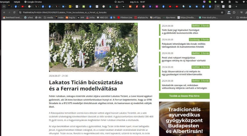Open the dpa-News bookmark
This screenshot has height=136, width=247.
[169, 18]
